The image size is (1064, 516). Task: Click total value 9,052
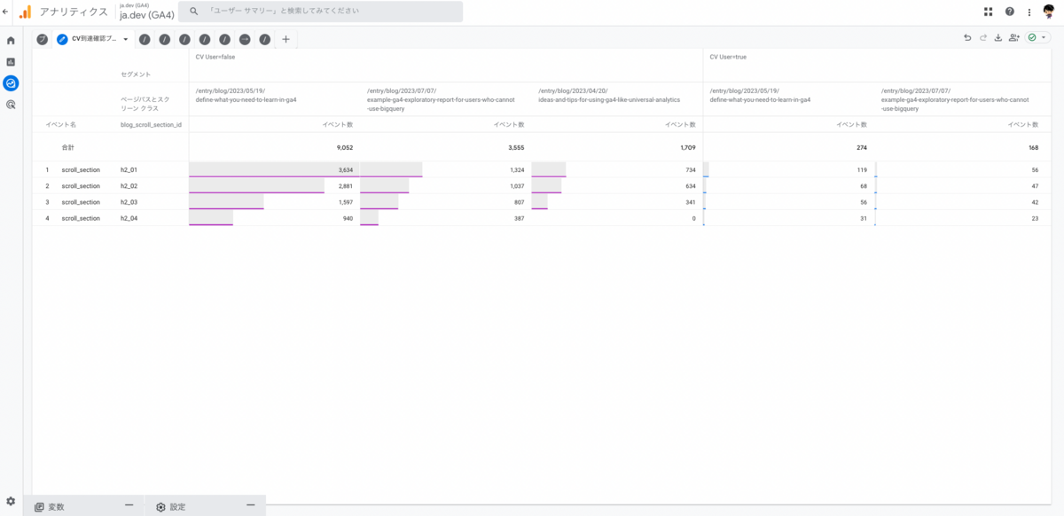346,147
